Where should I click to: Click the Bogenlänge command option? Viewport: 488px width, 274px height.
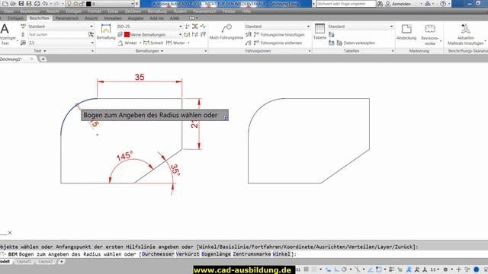(216, 254)
